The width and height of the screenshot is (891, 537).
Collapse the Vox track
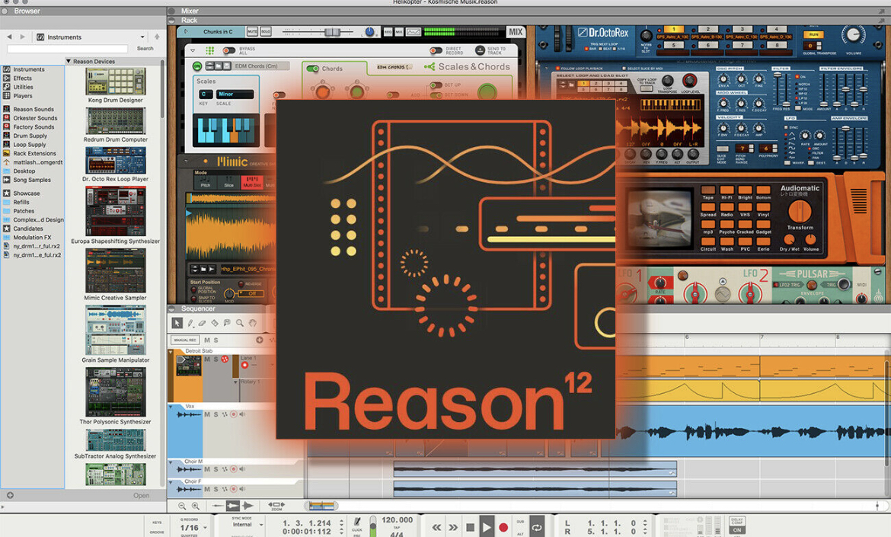pos(170,407)
